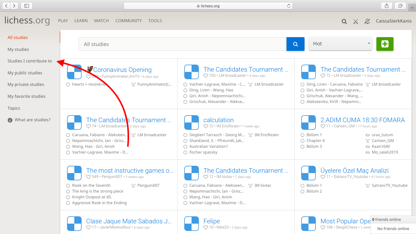Viewport: 416px width, 234px height.
Task: Open the PLAY menu
Action: 63,21
